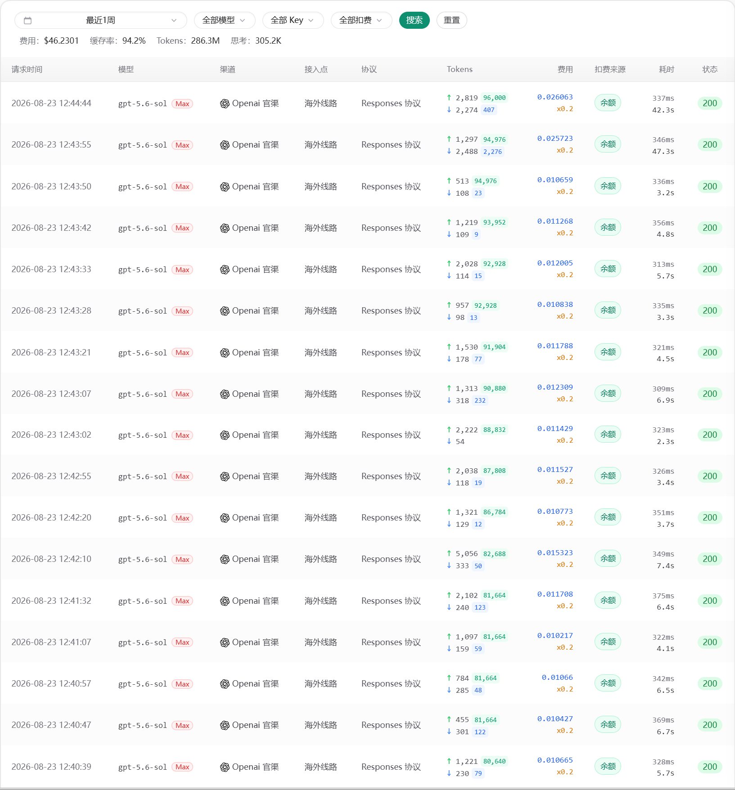735x790 pixels.
Task: Click the blue down arrow beside 333 tokens
Action: (449, 566)
